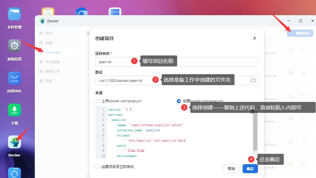Click folder browse icon in 路径 field
Viewport: 316px width, 178px height.
point(253,80)
